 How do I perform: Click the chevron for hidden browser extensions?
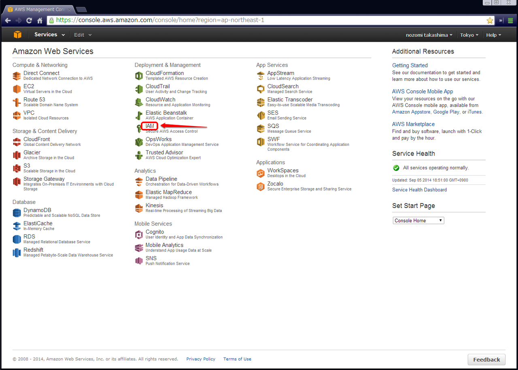501,20
